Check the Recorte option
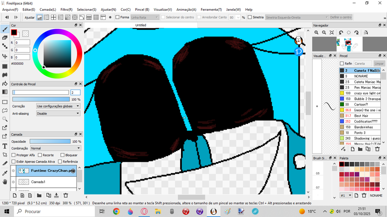This screenshot has height=217, width=387. point(40,155)
